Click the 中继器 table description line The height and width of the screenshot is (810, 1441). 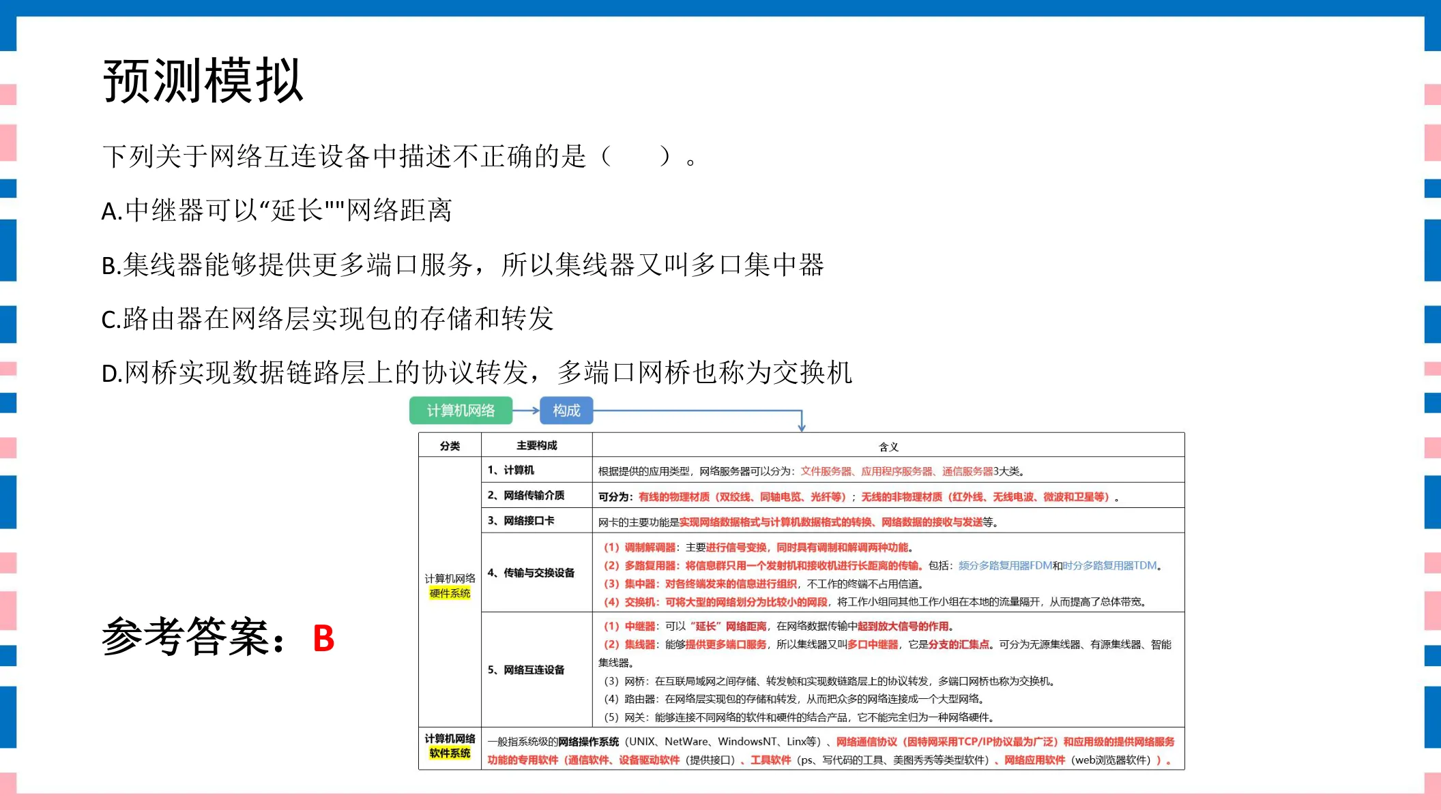[778, 626]
